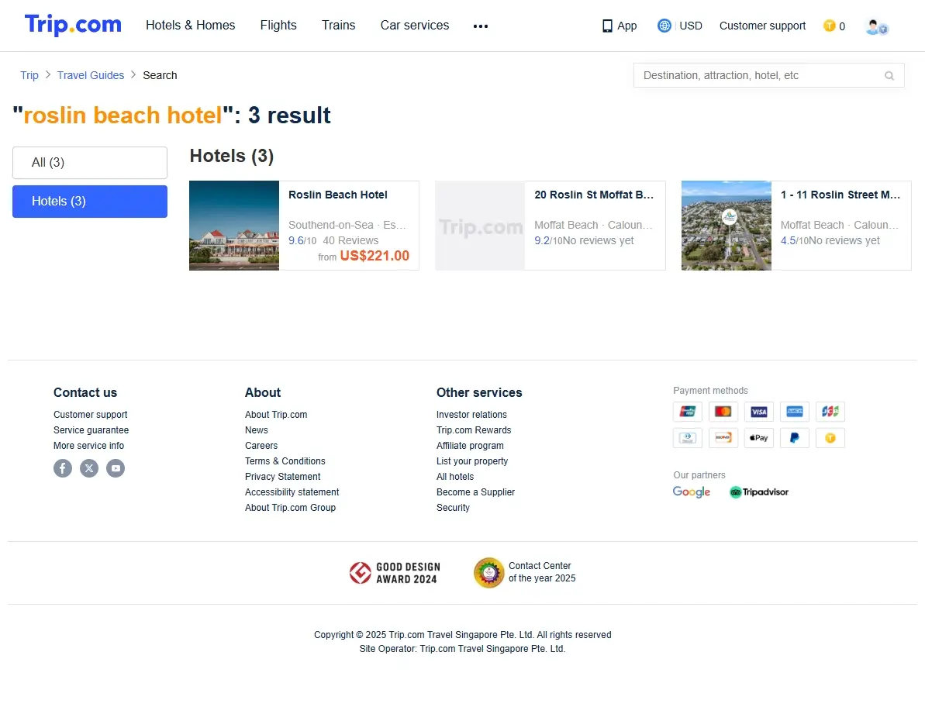Click the American Express payment icon

click(795, 412)
